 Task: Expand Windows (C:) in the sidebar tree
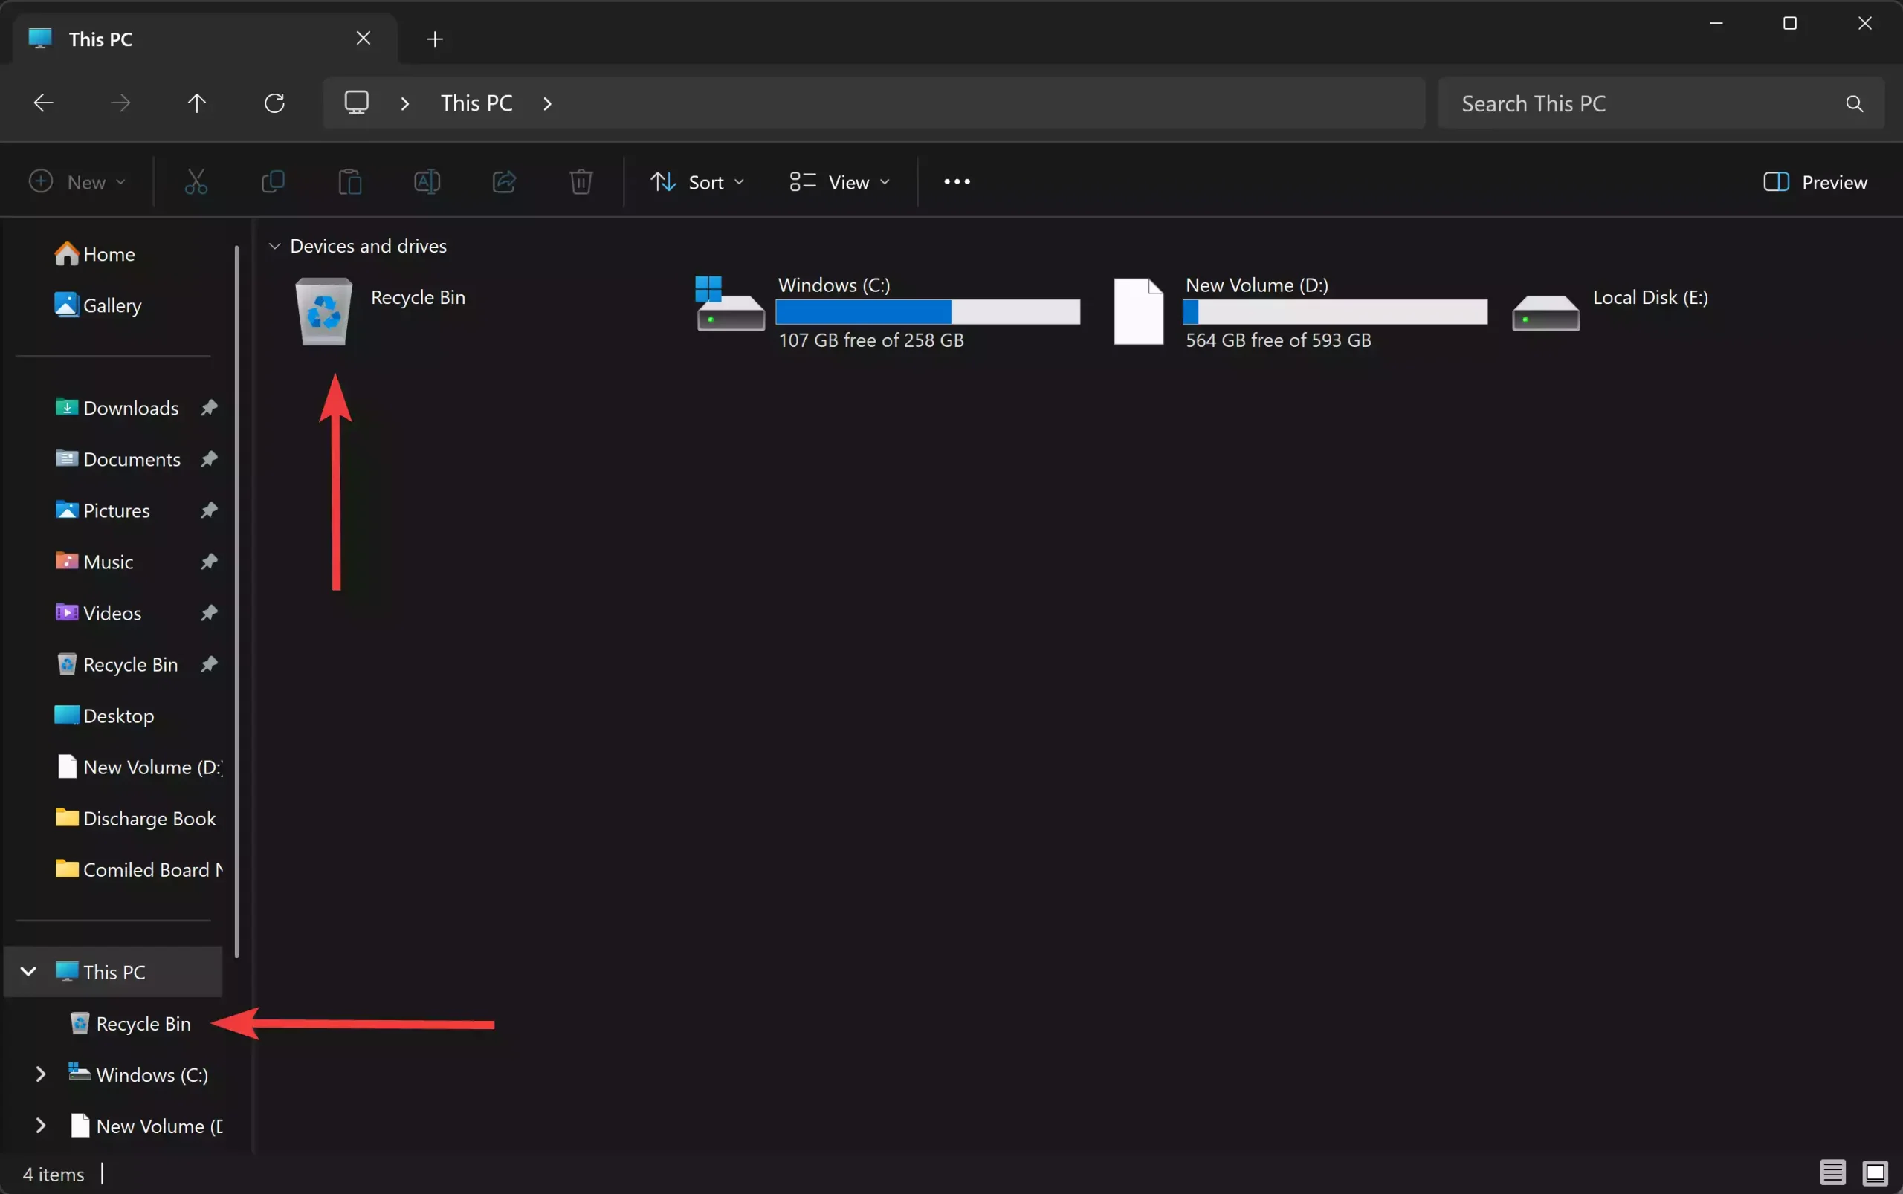tap(41, 1074)
